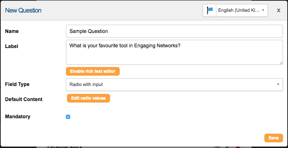The height and width of the screenshot is (148, 288).
Task: Click the New Question dialog title
Action: click(23, 10)
